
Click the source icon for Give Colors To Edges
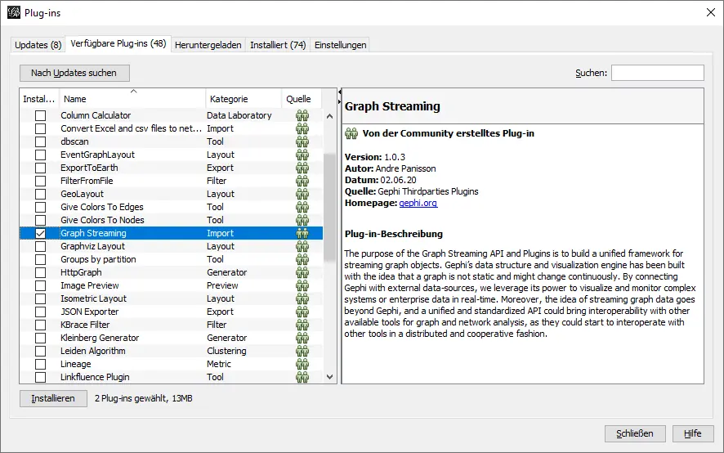click(x=302, y=207)
